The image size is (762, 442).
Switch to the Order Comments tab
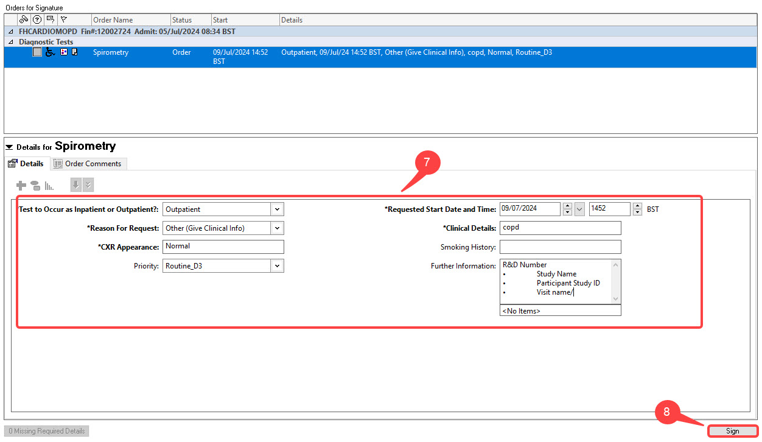click(88, 164)
